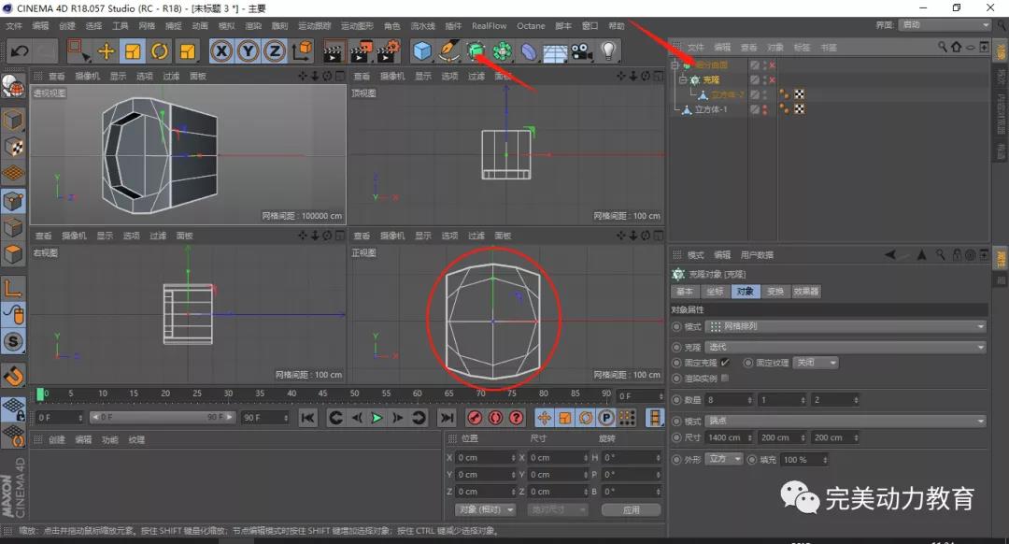
Task: Open the 效果器 tab
Action: click(806, 292)
